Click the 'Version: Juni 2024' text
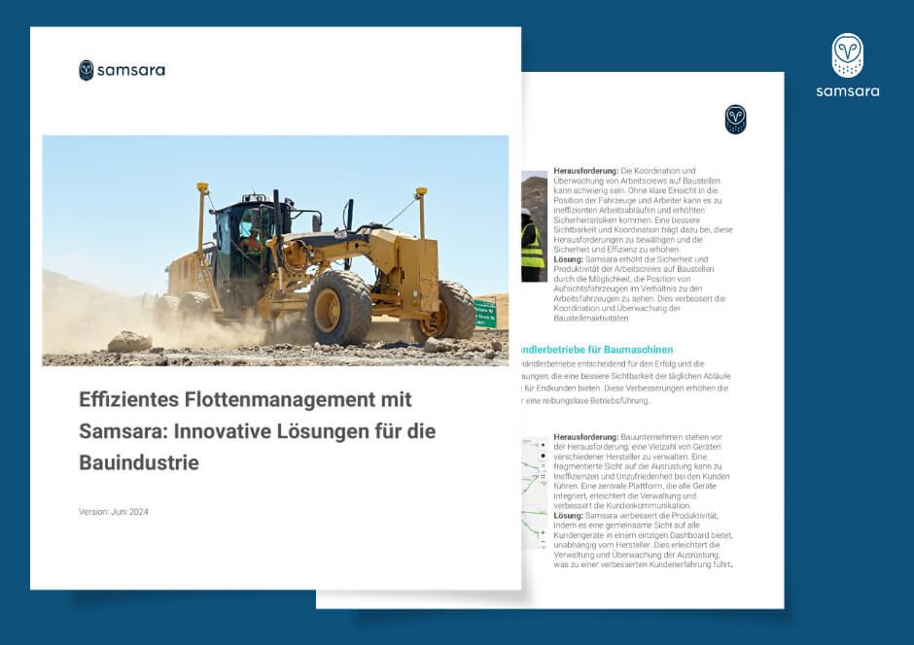This screenshot has height=645, width=914. point(114,512)
